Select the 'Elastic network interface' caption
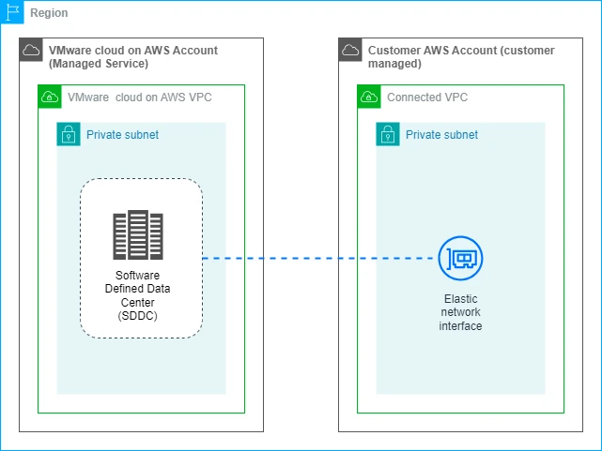Viewport: 602px width, 451px height. tap(460, 312)
